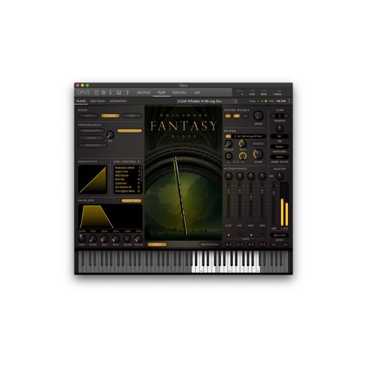
Task: Click the Stereo Double amount knob
Action: [x=258, y=115]
